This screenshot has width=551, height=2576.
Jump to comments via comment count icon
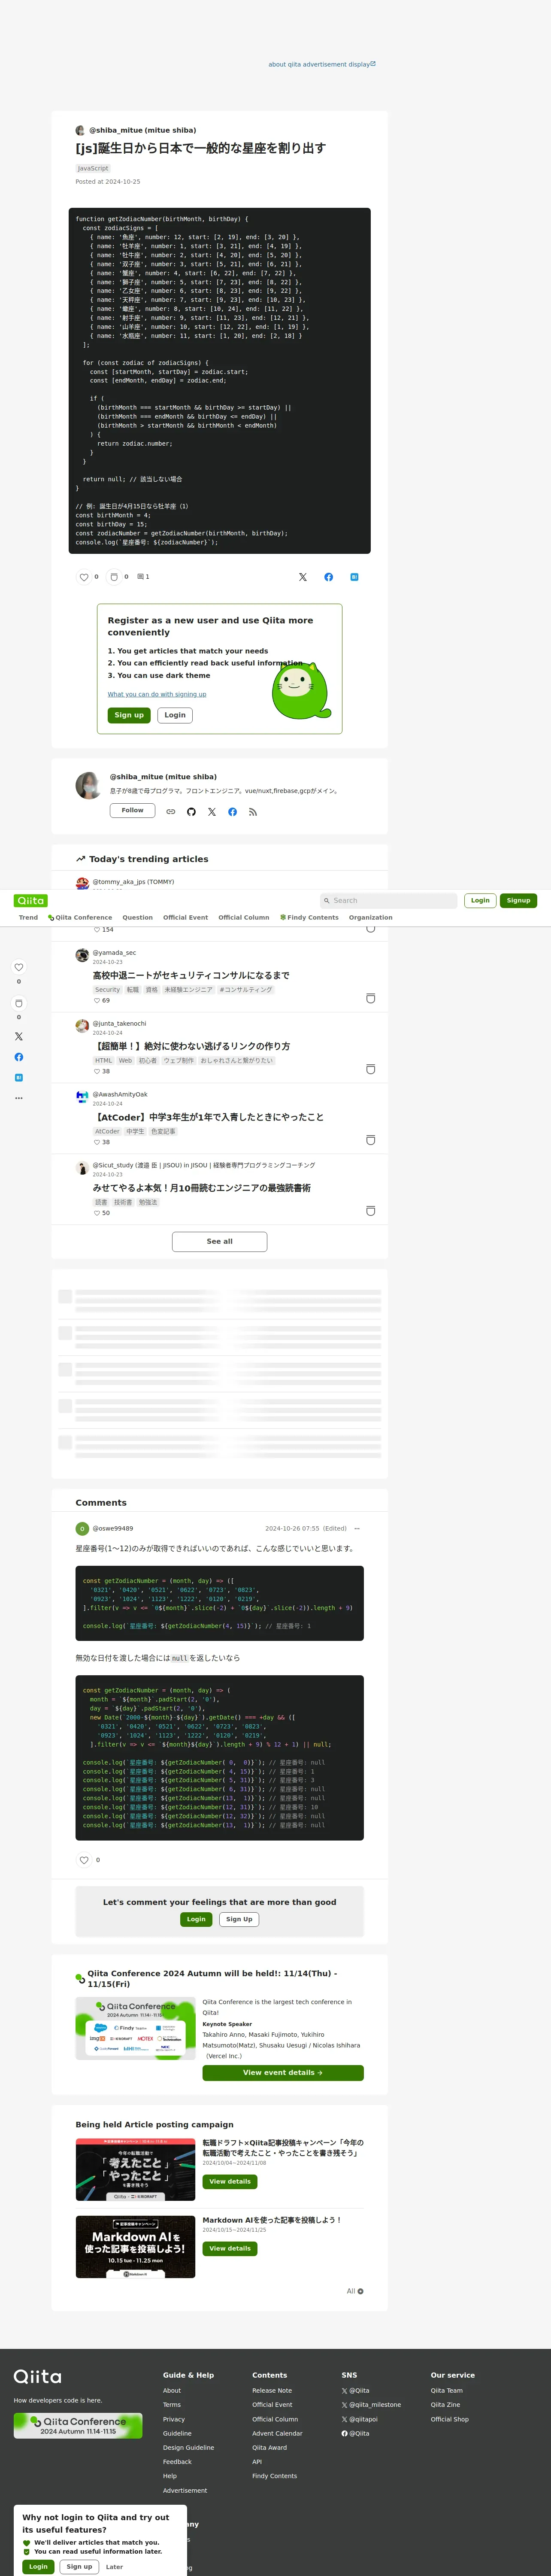(143, 577)
